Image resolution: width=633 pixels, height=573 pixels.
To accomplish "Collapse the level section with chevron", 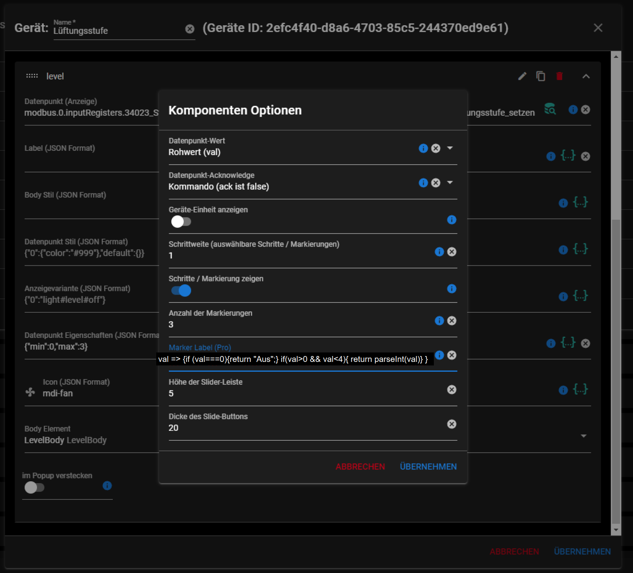I will pyautogui.click(x=586, y=76).
